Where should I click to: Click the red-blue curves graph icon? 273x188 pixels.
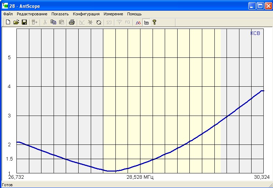pyautogui.click(x=138, y=22)
